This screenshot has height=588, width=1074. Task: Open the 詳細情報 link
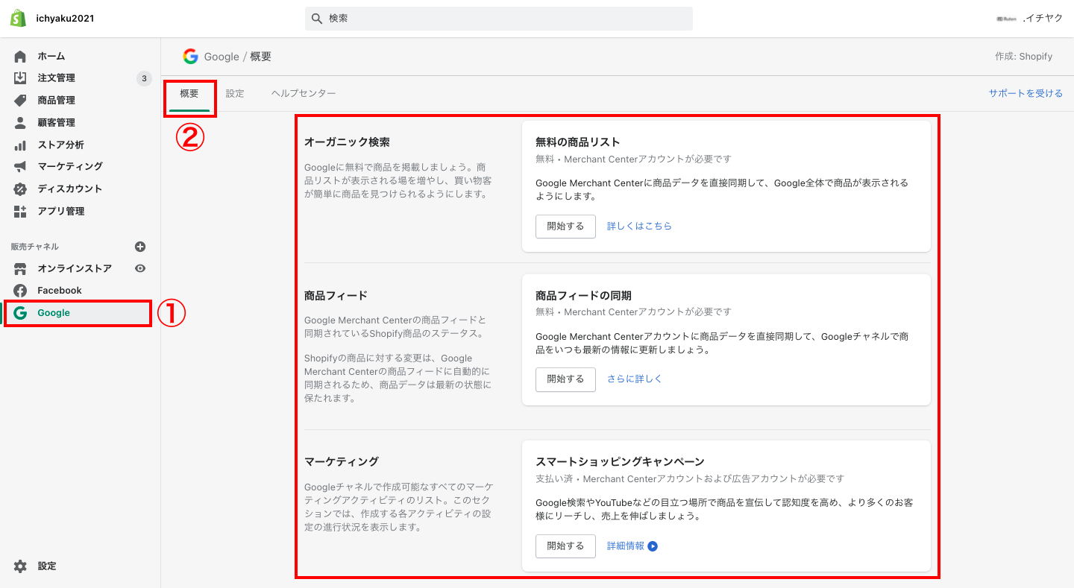pos(626,546)
